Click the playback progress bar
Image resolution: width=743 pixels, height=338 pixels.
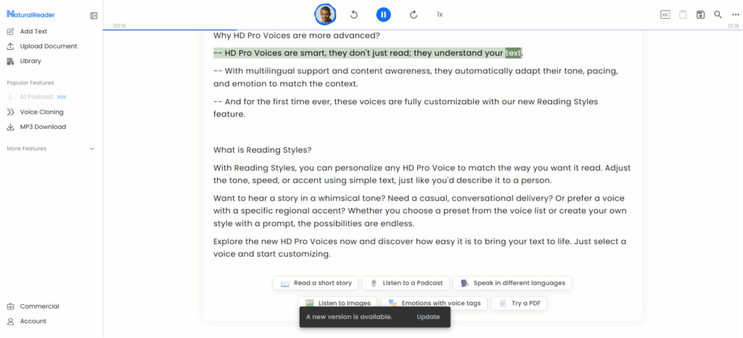[423, 30]
